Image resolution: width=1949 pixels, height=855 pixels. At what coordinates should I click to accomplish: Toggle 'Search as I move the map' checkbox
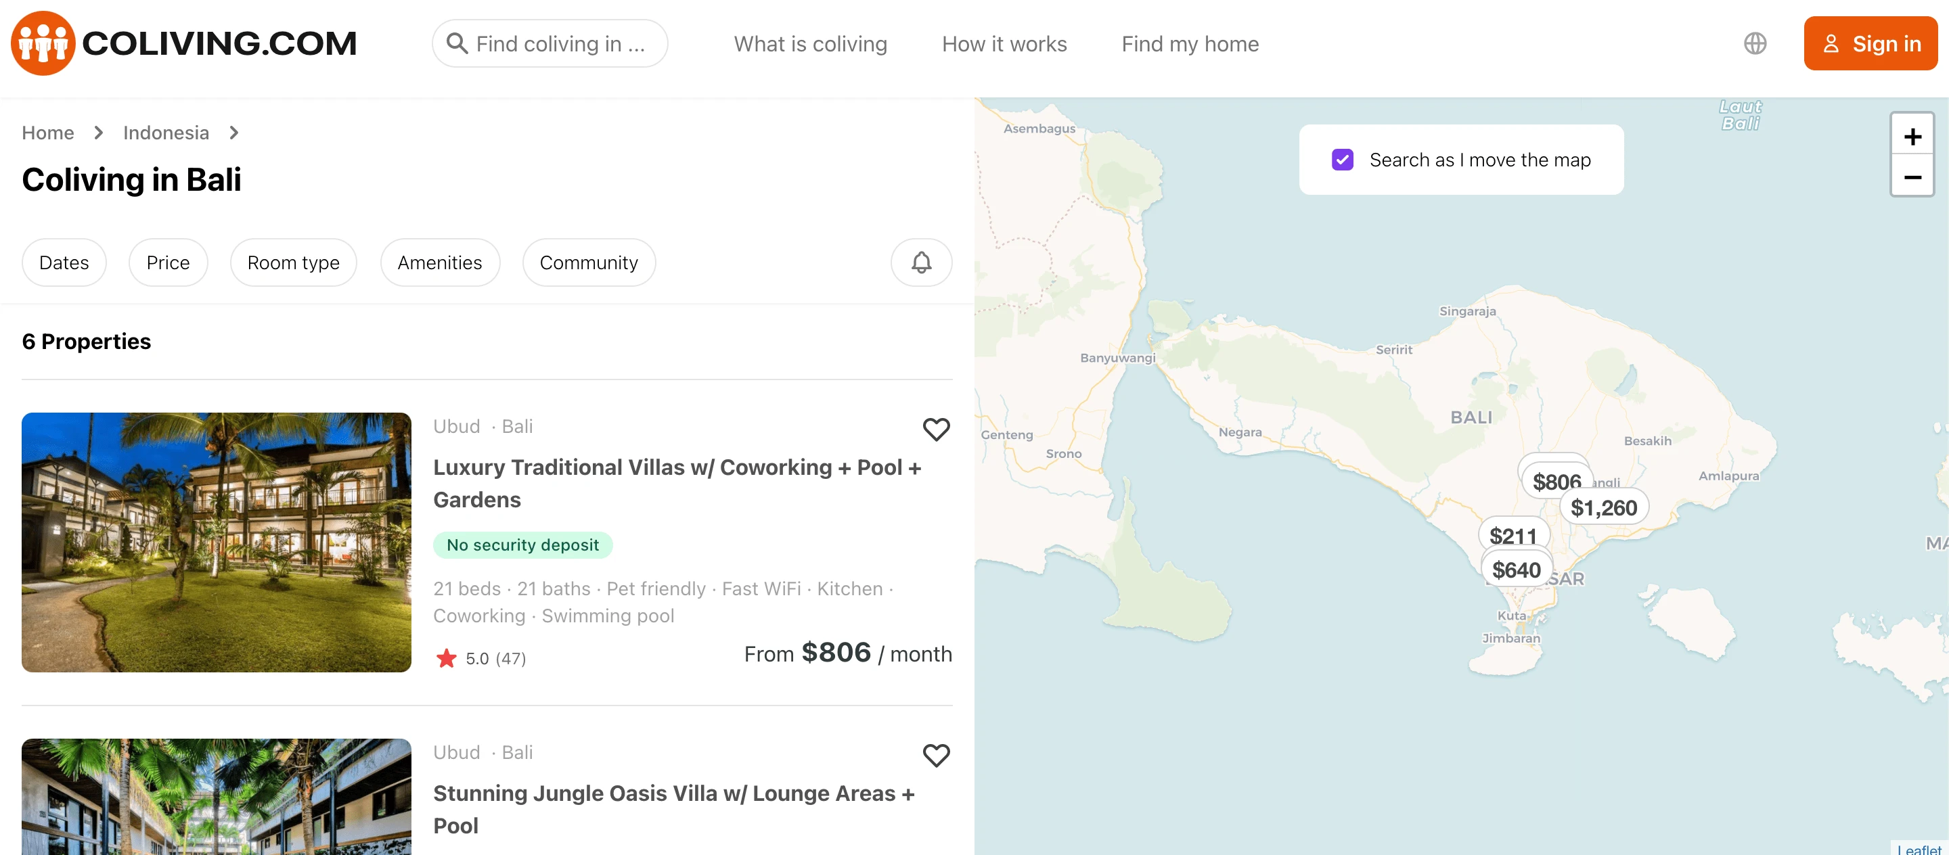coord(1342,160)
